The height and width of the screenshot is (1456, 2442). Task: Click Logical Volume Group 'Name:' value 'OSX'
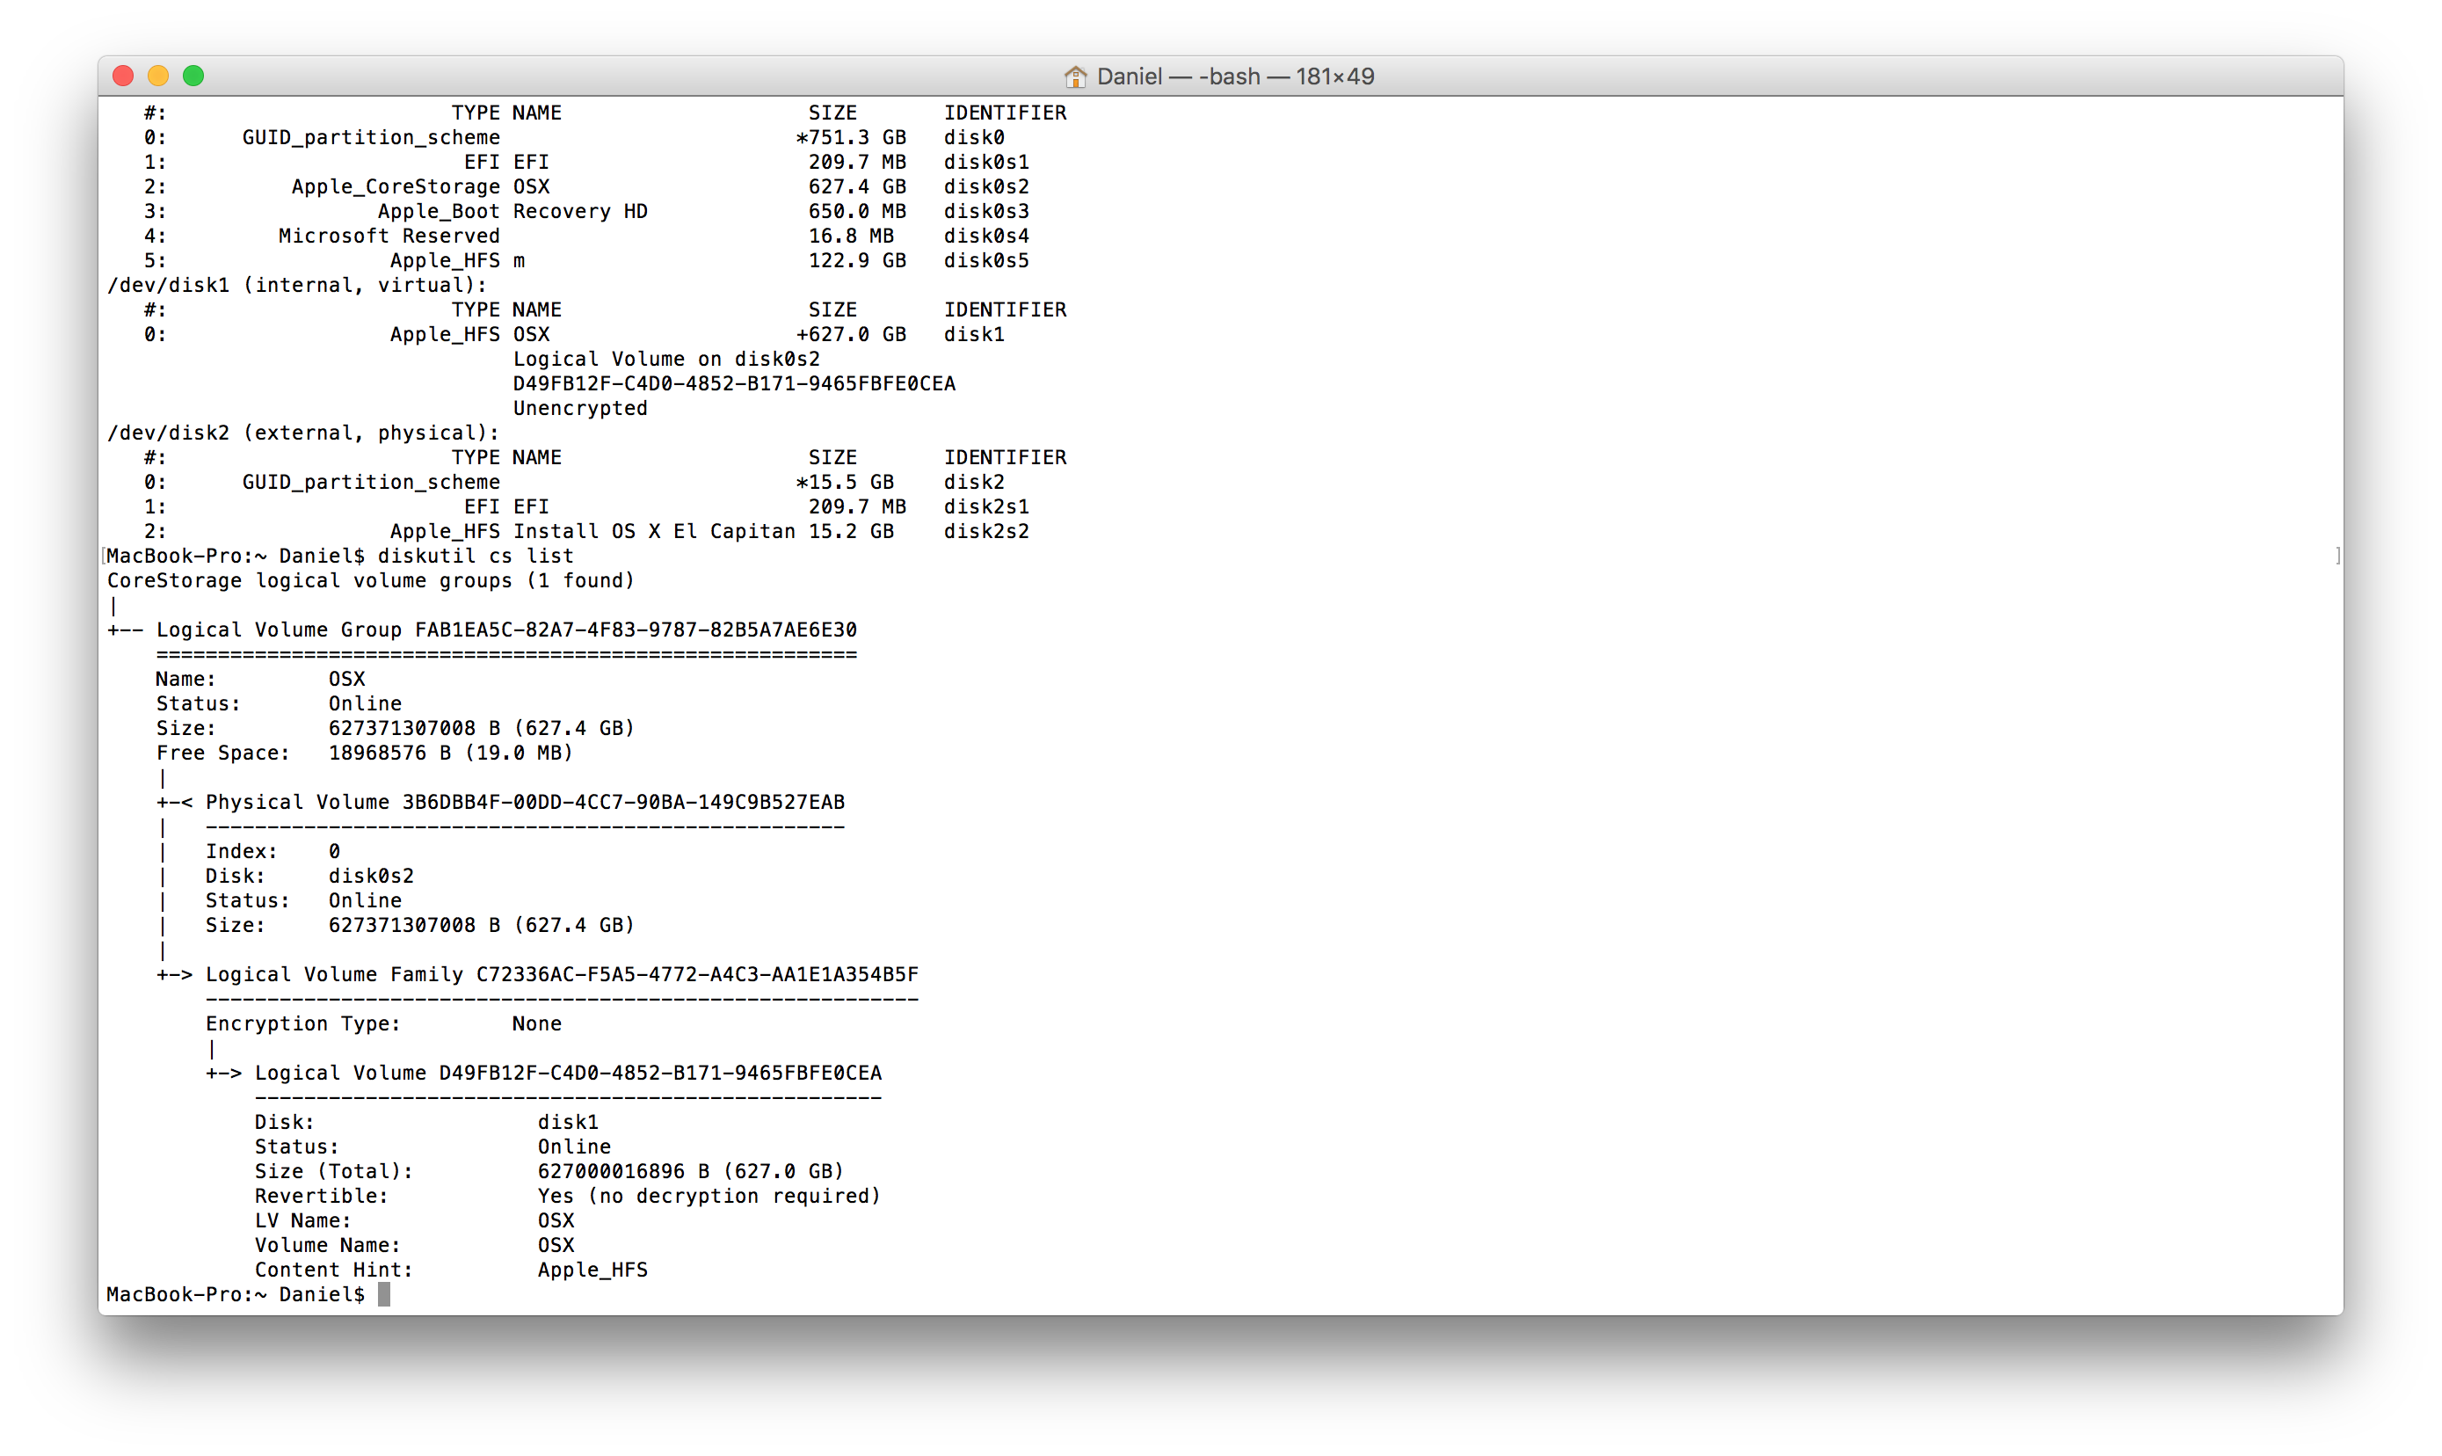tap(347, 679)
